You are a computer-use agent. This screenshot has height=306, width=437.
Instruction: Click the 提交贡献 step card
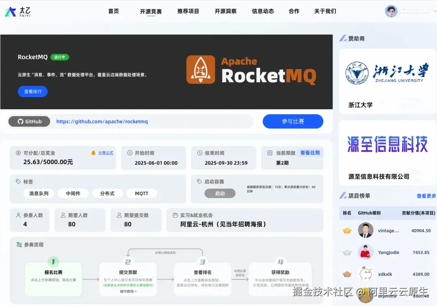(128, 279)
